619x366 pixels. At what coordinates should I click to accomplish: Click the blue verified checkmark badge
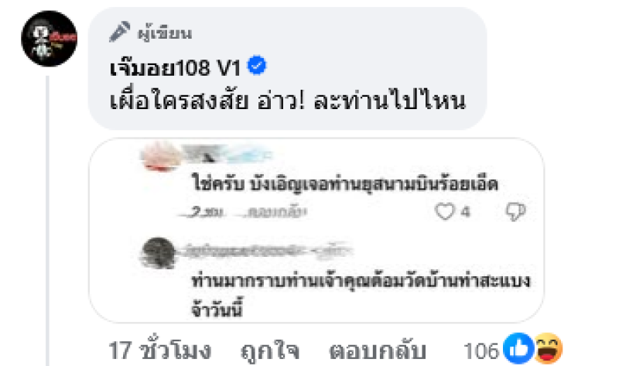tap(257, 66)
